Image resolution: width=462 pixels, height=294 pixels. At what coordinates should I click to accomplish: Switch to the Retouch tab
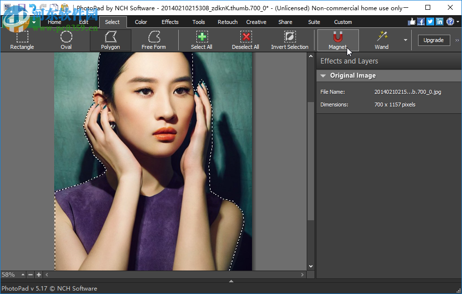click(x=227, y=21)
